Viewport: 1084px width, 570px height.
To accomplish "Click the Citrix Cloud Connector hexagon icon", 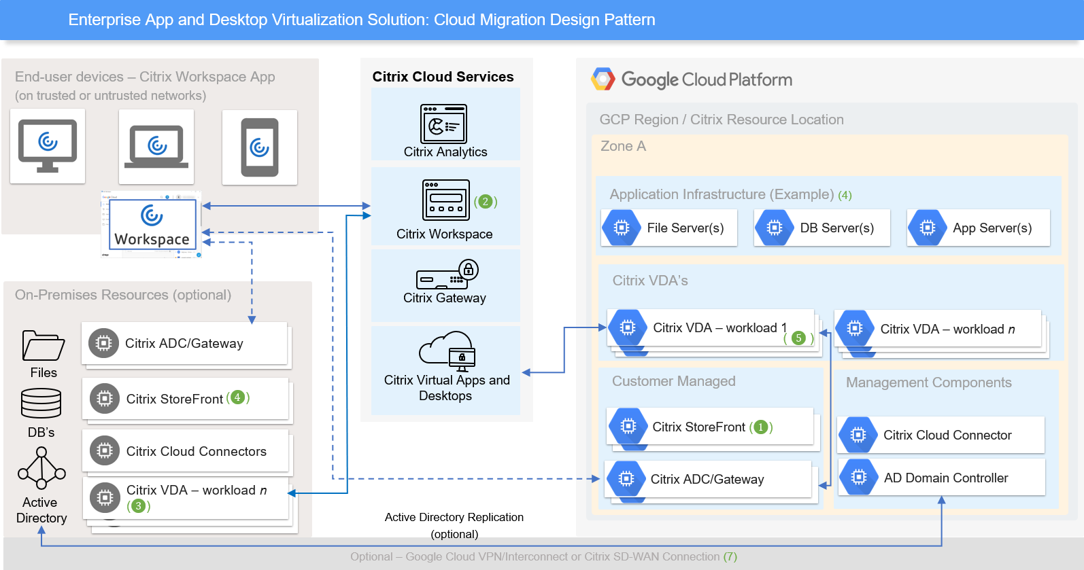I will pyautogui.click(x=858, y=435).
